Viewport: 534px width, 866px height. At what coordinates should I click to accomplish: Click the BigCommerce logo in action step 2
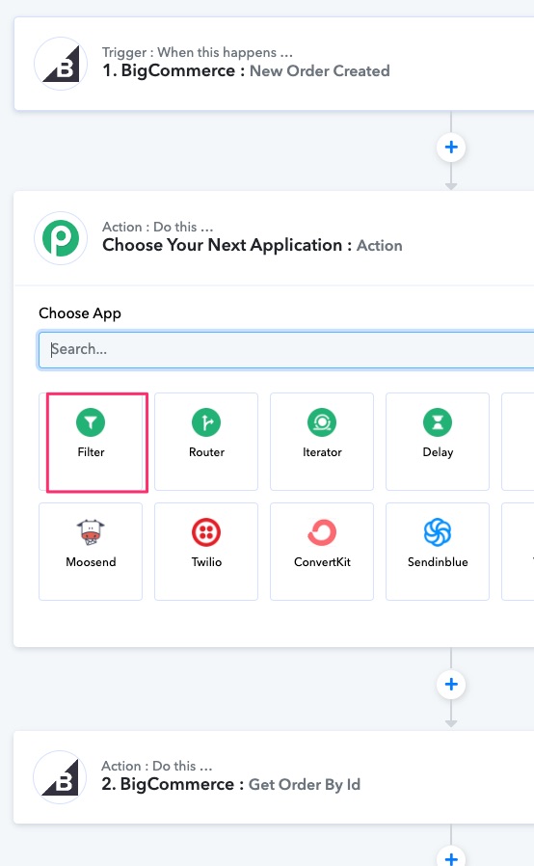[x=60, y=777]
